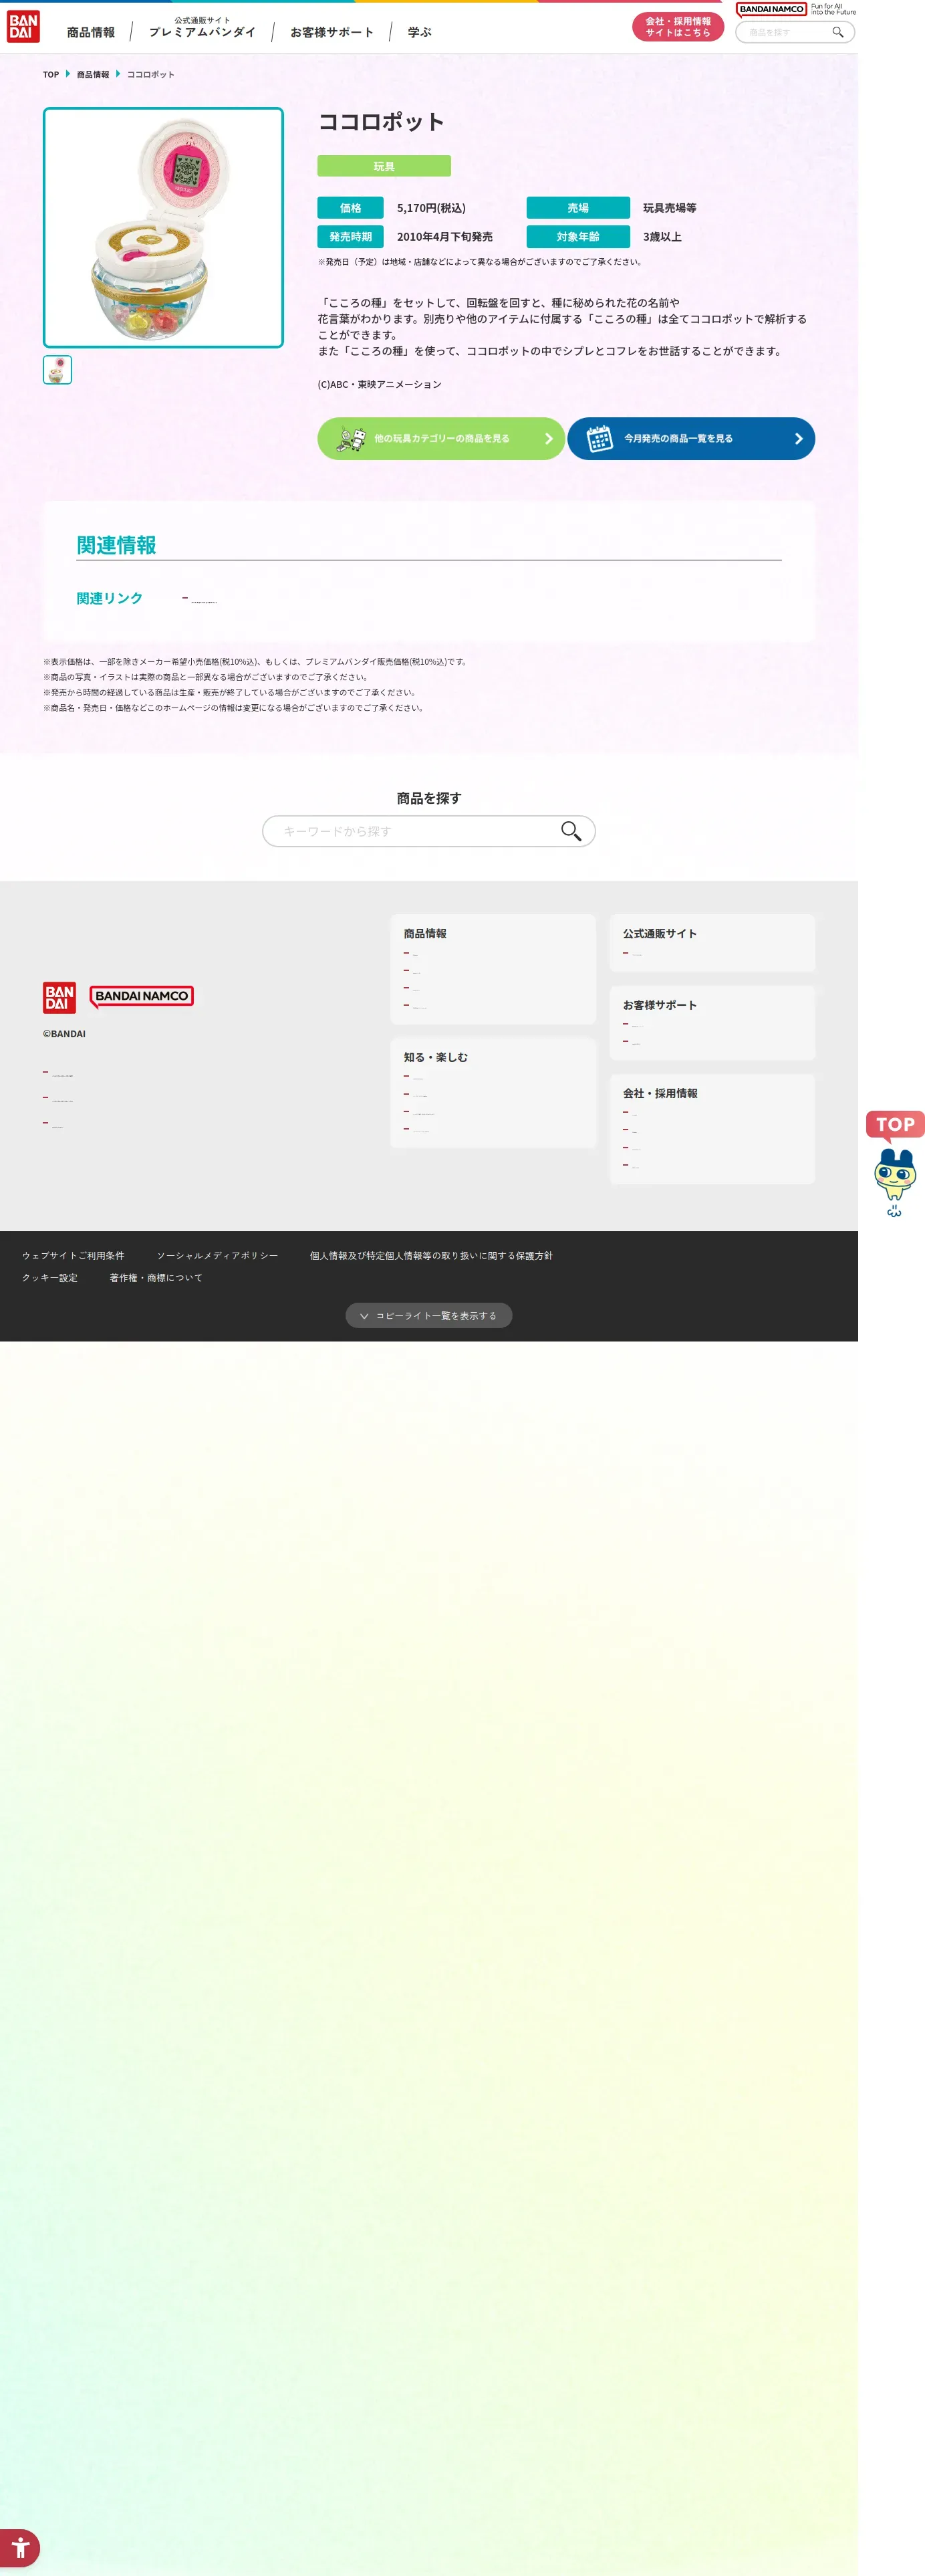The image size is (925, 2576).
Task: Click the 売場 label
Action: [x=578, y=208]
